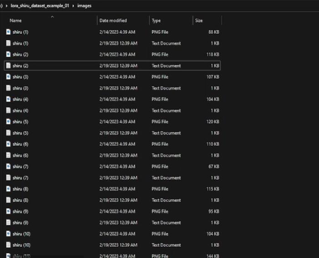The height and width of the screenshot is (258, 319).
Task: Click the 67 KB shiru (7) PNG icon
Action: pos(8,167)
